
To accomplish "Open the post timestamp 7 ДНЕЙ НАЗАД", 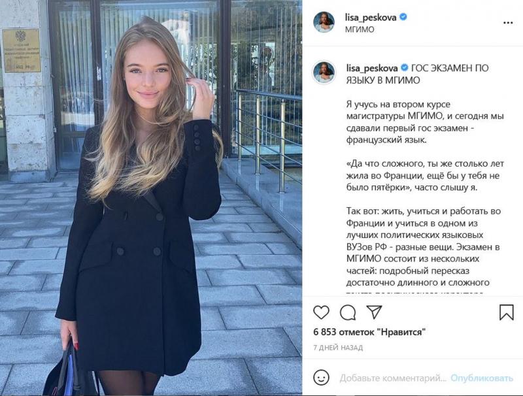I will pyautogui.click(x=338, y=348).
